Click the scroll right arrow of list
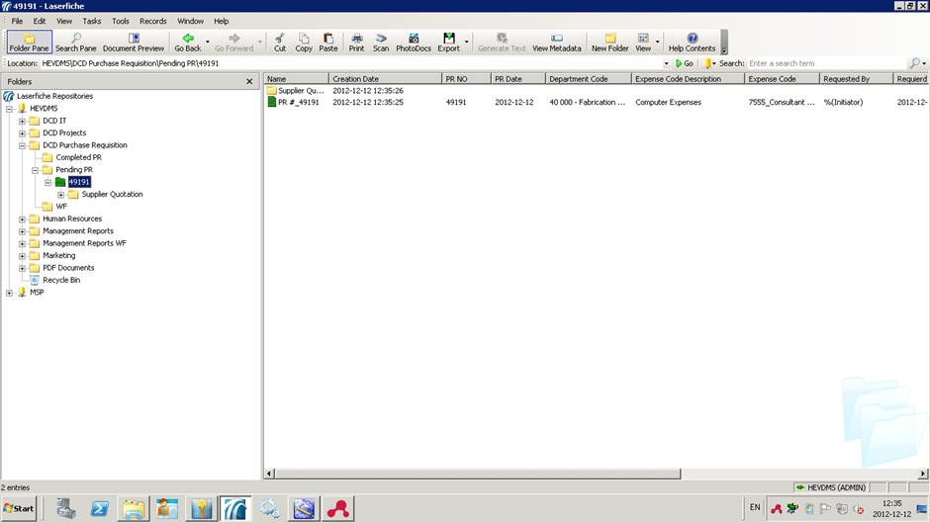 [923, 474]
